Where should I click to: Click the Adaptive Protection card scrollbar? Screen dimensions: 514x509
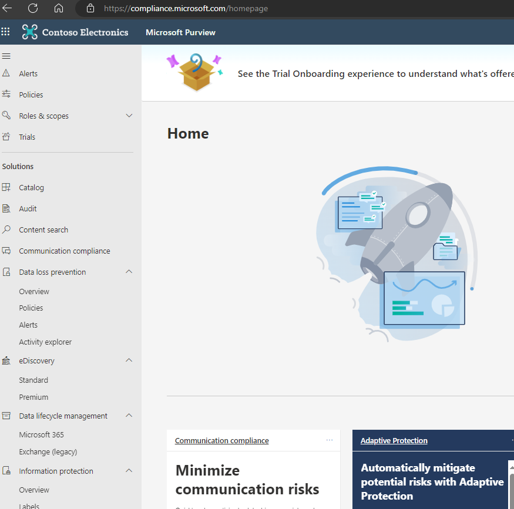tap(511, 485)
